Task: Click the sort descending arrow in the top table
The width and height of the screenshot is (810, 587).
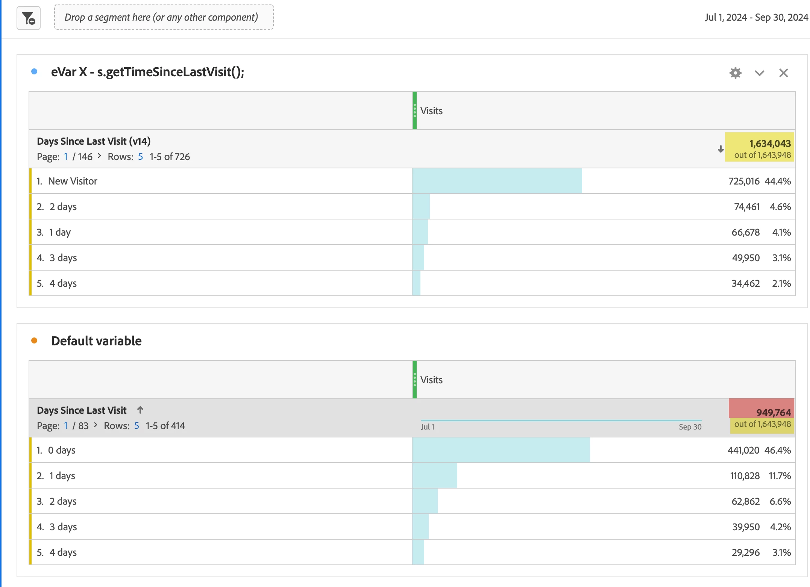Action: pos(721,149)
